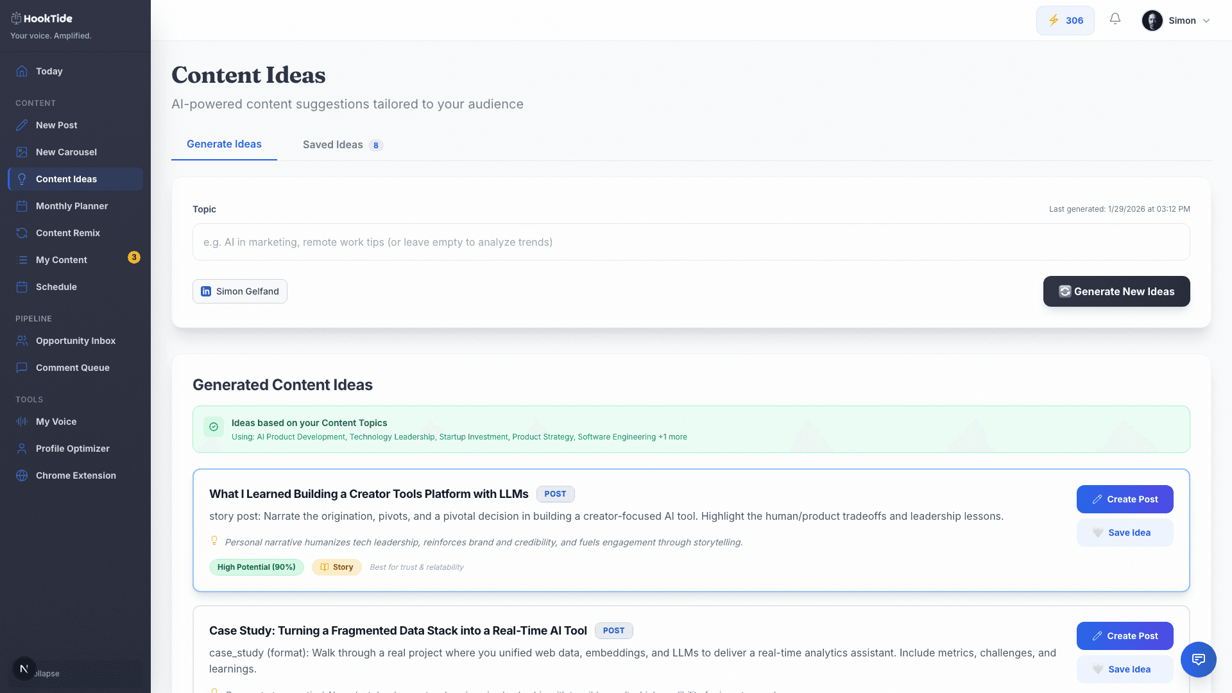Click the Opportunity Inbox people icon

click(x=22, y=341)
